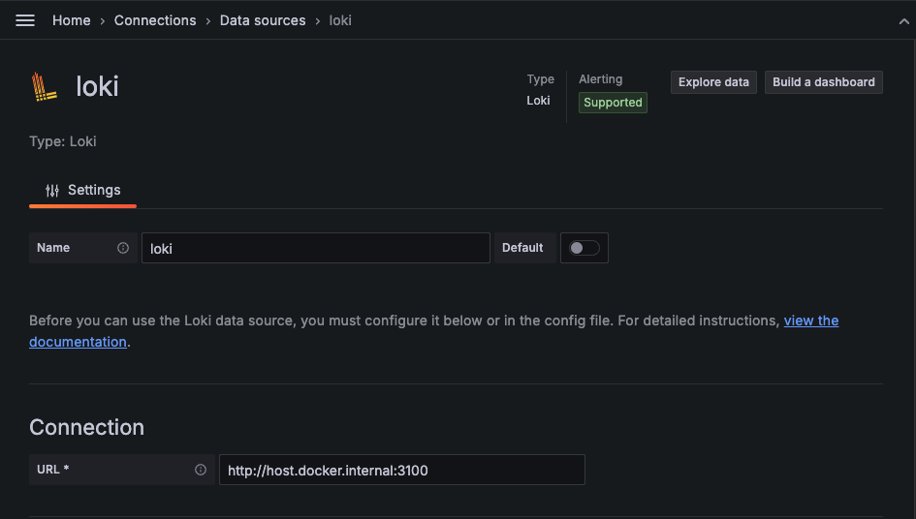Click Explore data button
Screen dimensions: 916x519
click(x=713, y=82)
